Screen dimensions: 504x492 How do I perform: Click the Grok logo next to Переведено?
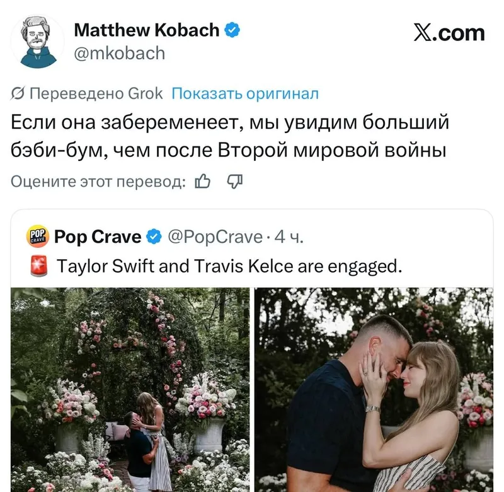pyautogui.click(x=18, y=93)
